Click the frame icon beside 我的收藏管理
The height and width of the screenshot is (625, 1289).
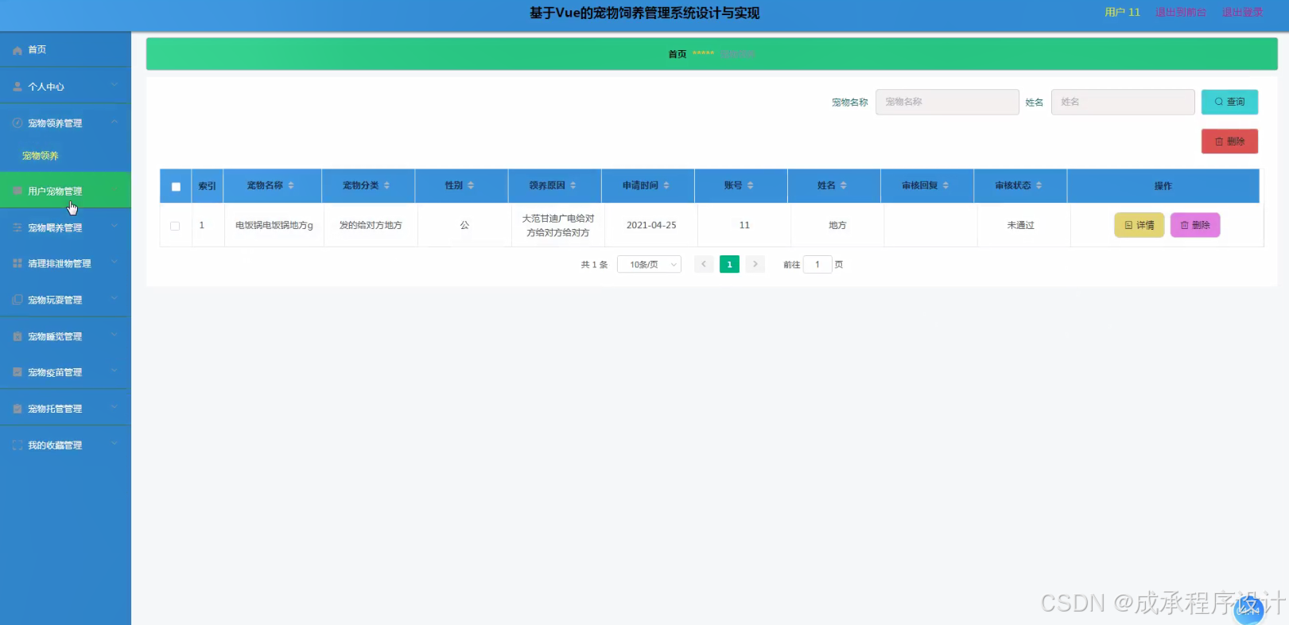click(17, 445)
